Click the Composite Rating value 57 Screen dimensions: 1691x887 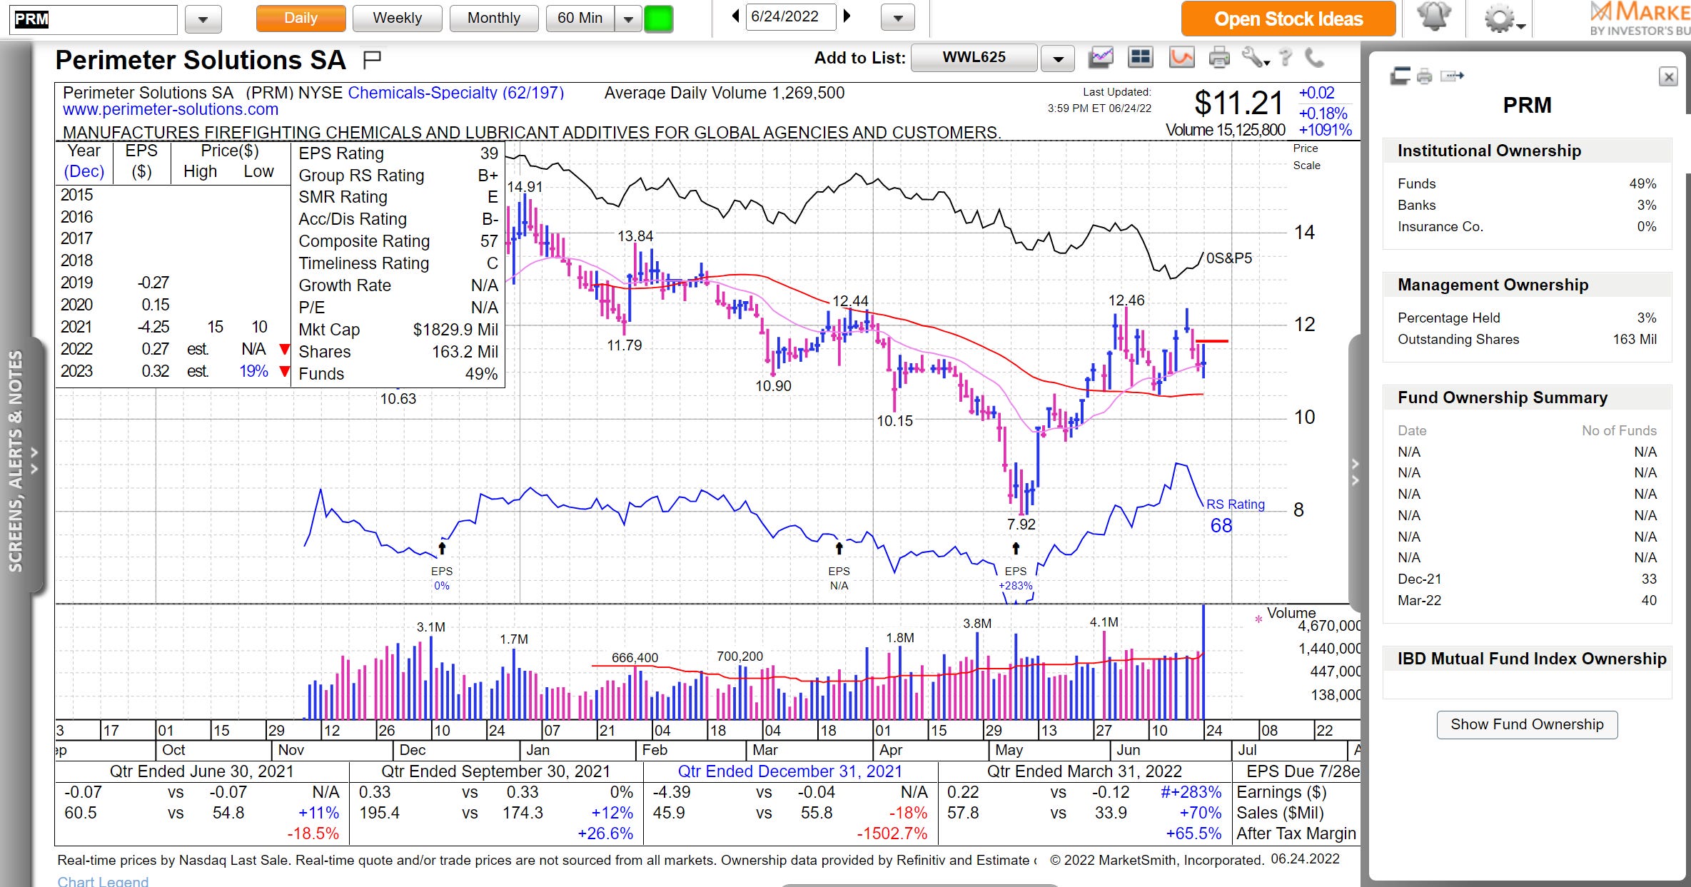point(489,241)
